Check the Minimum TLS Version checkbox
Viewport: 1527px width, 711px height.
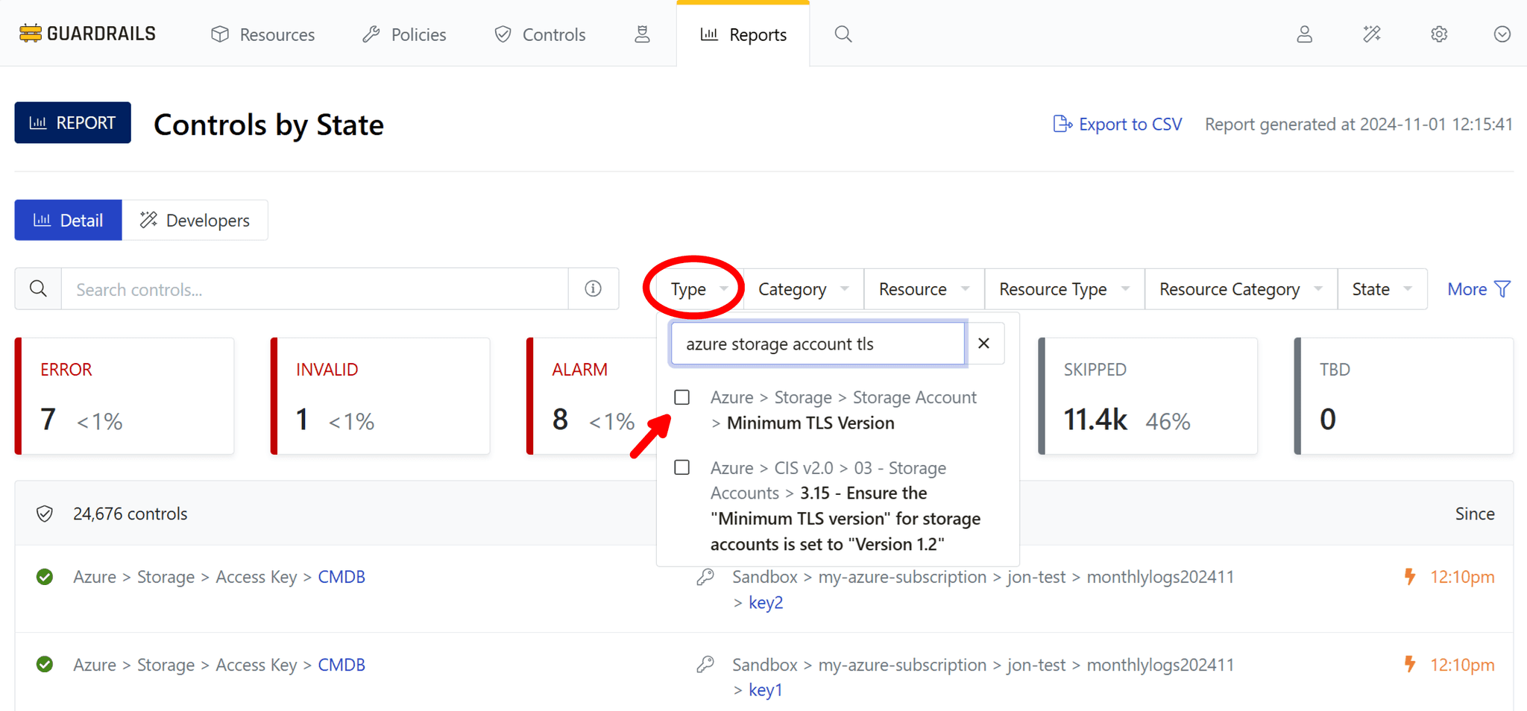coord(681,397)
